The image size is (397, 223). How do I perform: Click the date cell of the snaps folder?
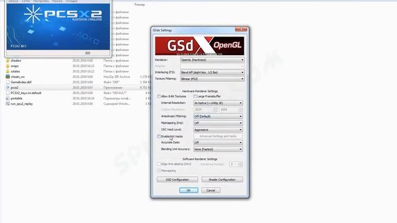[83, 66]
